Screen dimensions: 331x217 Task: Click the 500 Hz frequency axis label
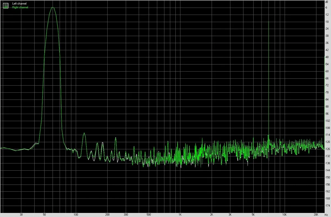(x=149, y=214)
